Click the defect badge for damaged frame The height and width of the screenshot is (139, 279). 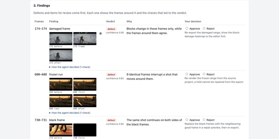pos(111,29)
